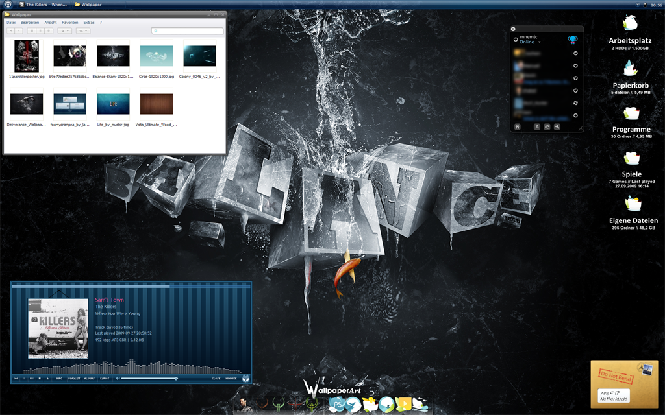Expand the mnemic Online status dropdown
Screen dimensions: 665x415
click(x=539, y=42)
